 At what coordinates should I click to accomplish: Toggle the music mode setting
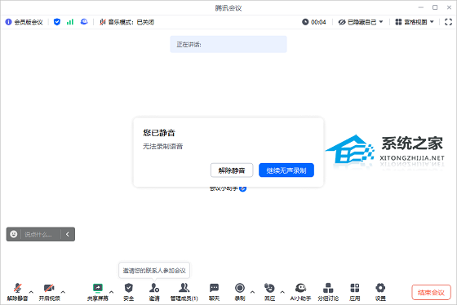pyautogui.click(x=126, y=22)
